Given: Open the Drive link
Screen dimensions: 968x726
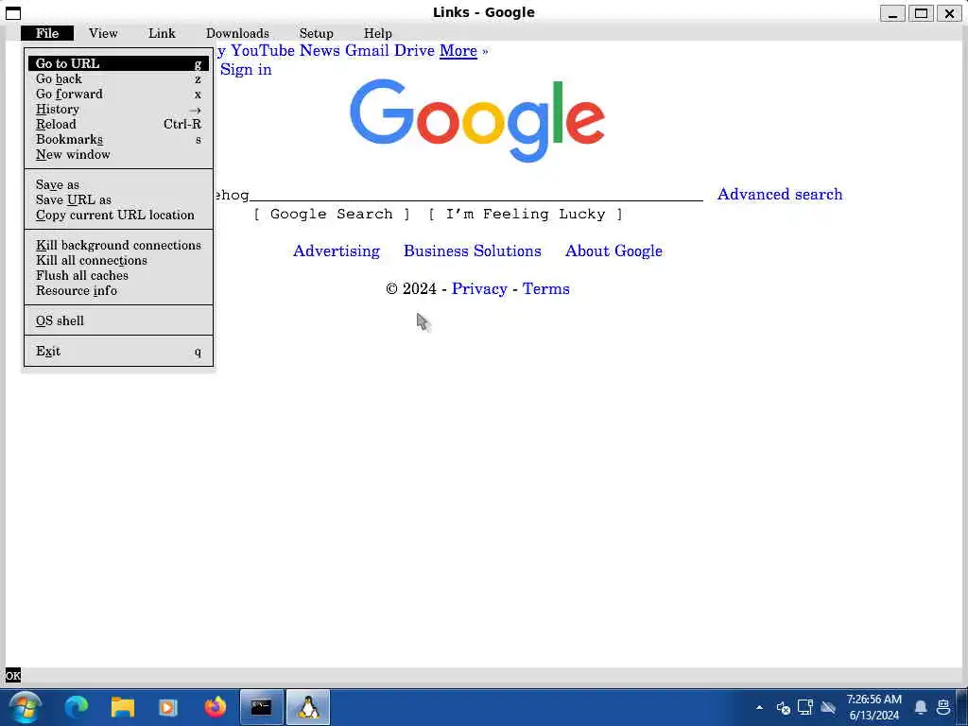Looking at the screenshot, I should pyautogui.click(x=414, y=51).
